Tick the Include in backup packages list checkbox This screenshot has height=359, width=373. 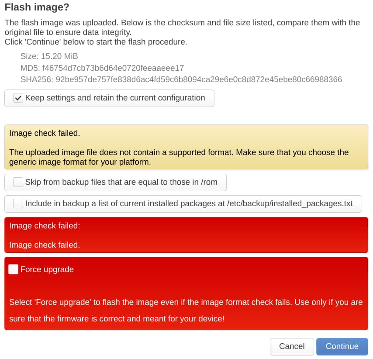pos(18,204)
